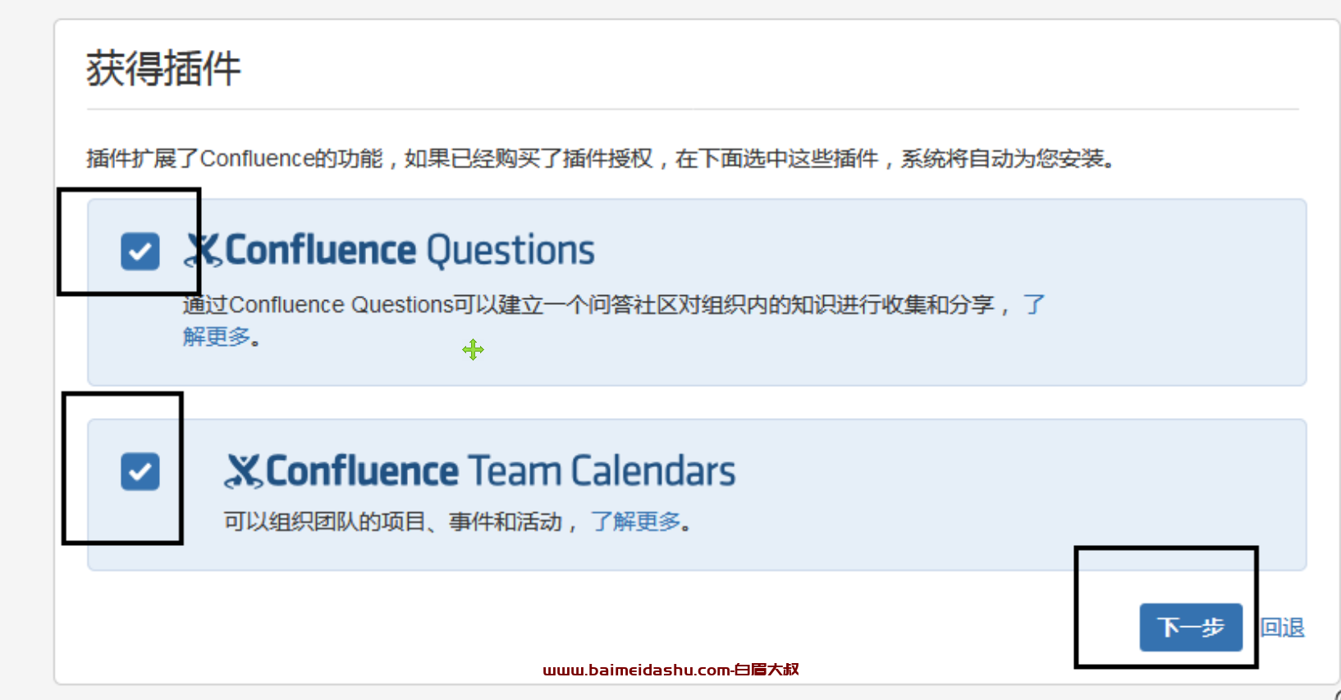
Task: Uncheck the Confluence Questions checkbox
Action: click(x=140, y=251)
